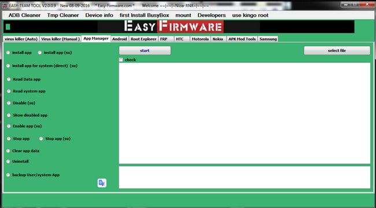The height and width of the screenshot is (208, 376).
Task: Click the Google Translate icon
Action: click(x=102, y=183)
